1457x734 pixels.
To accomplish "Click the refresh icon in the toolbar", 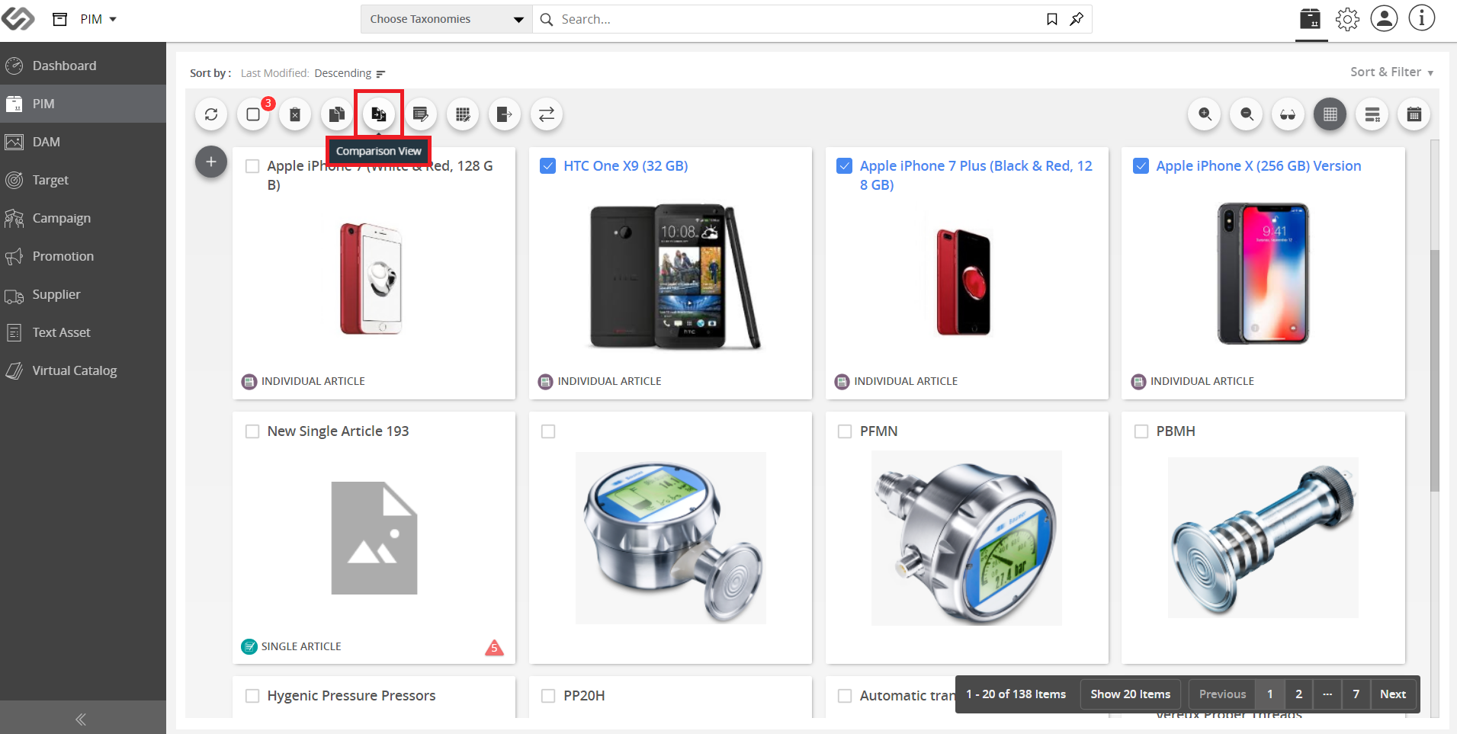I will 211,114.
